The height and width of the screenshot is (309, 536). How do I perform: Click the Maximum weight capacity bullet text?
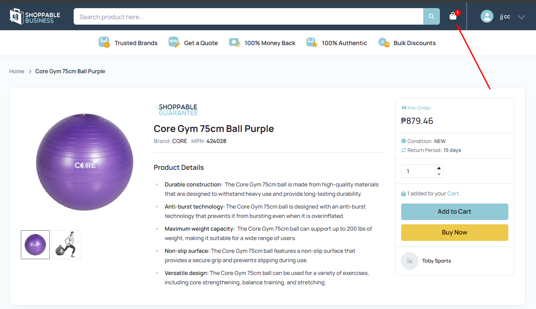point(269,233)
